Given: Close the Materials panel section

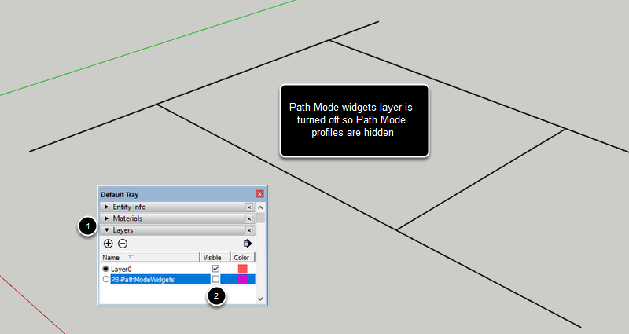Looking at the screenshot, I should [248, 218].
